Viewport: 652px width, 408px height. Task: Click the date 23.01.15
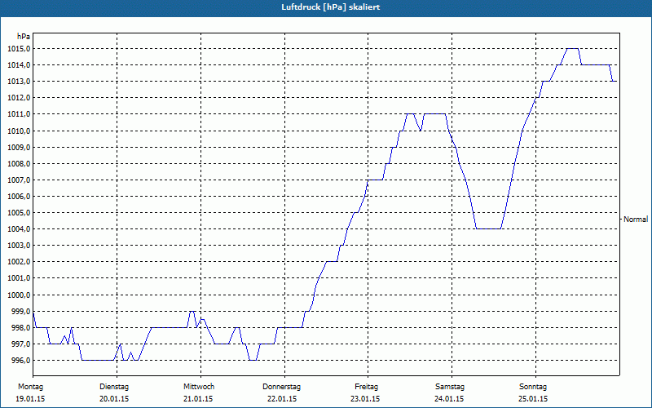[365, 399]
